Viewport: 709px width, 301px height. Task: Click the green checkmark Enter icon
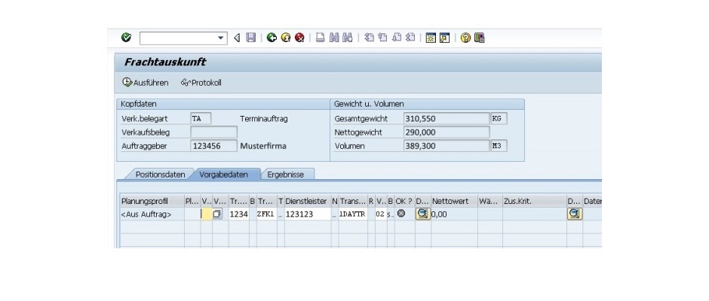126,38
